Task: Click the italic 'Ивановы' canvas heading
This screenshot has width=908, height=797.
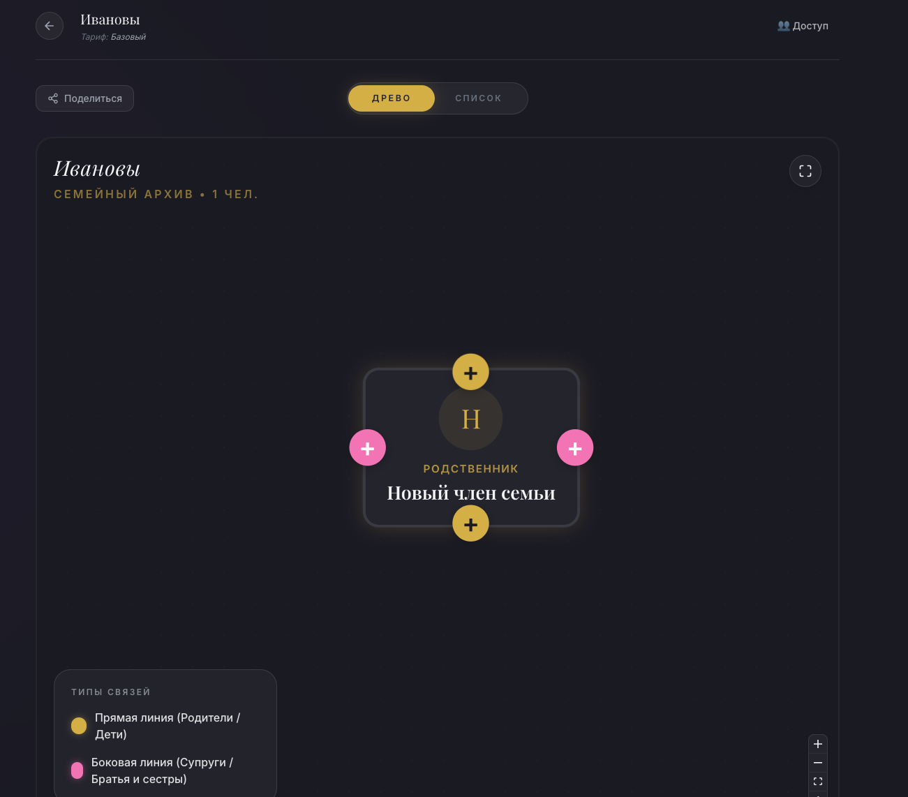Action: pyautogui.click(x=97, y=169)
